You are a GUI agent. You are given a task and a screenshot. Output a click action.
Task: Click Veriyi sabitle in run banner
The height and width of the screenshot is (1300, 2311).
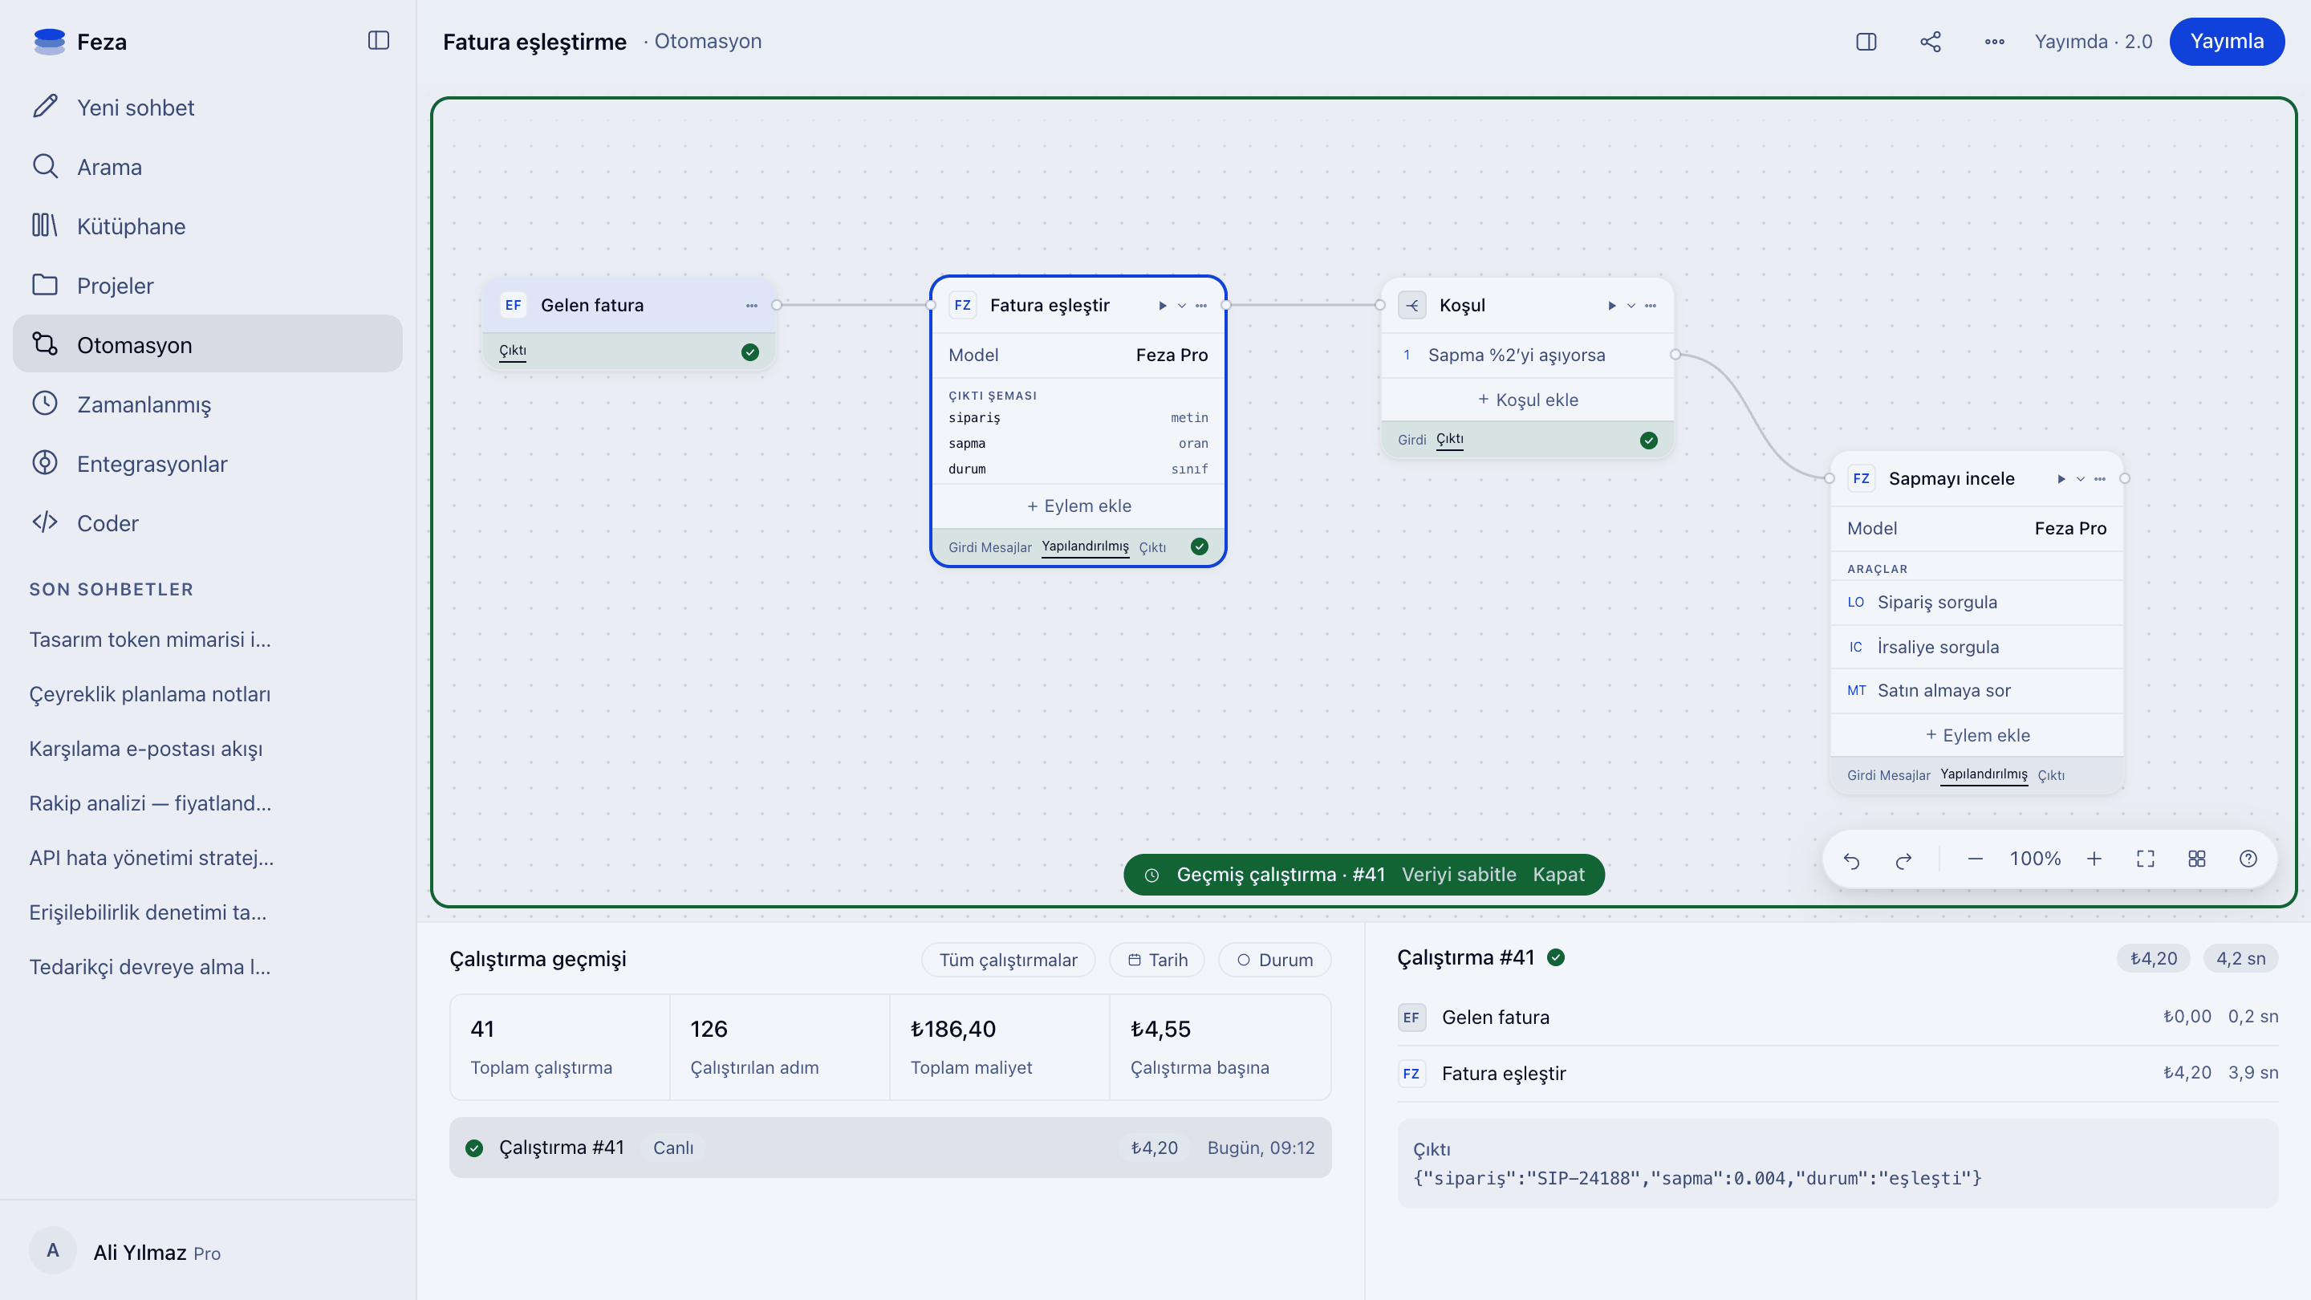point(1459,875)
